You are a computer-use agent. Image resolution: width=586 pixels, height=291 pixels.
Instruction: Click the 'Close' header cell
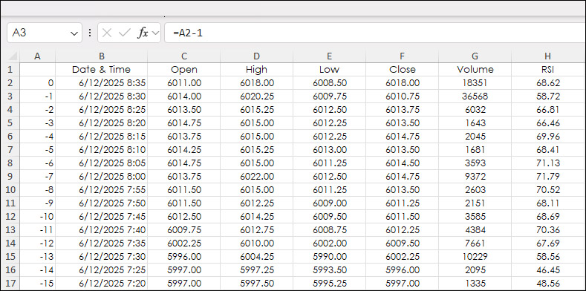coord(402,70)
